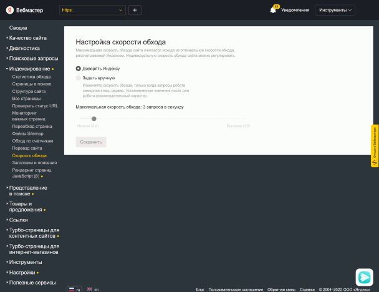Select the 'Задать вручную' radio option
Viewport: 379px width, 292px height.
point(78,78)
